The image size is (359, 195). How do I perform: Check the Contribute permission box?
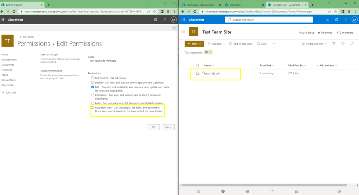click(x=93, y=95)
